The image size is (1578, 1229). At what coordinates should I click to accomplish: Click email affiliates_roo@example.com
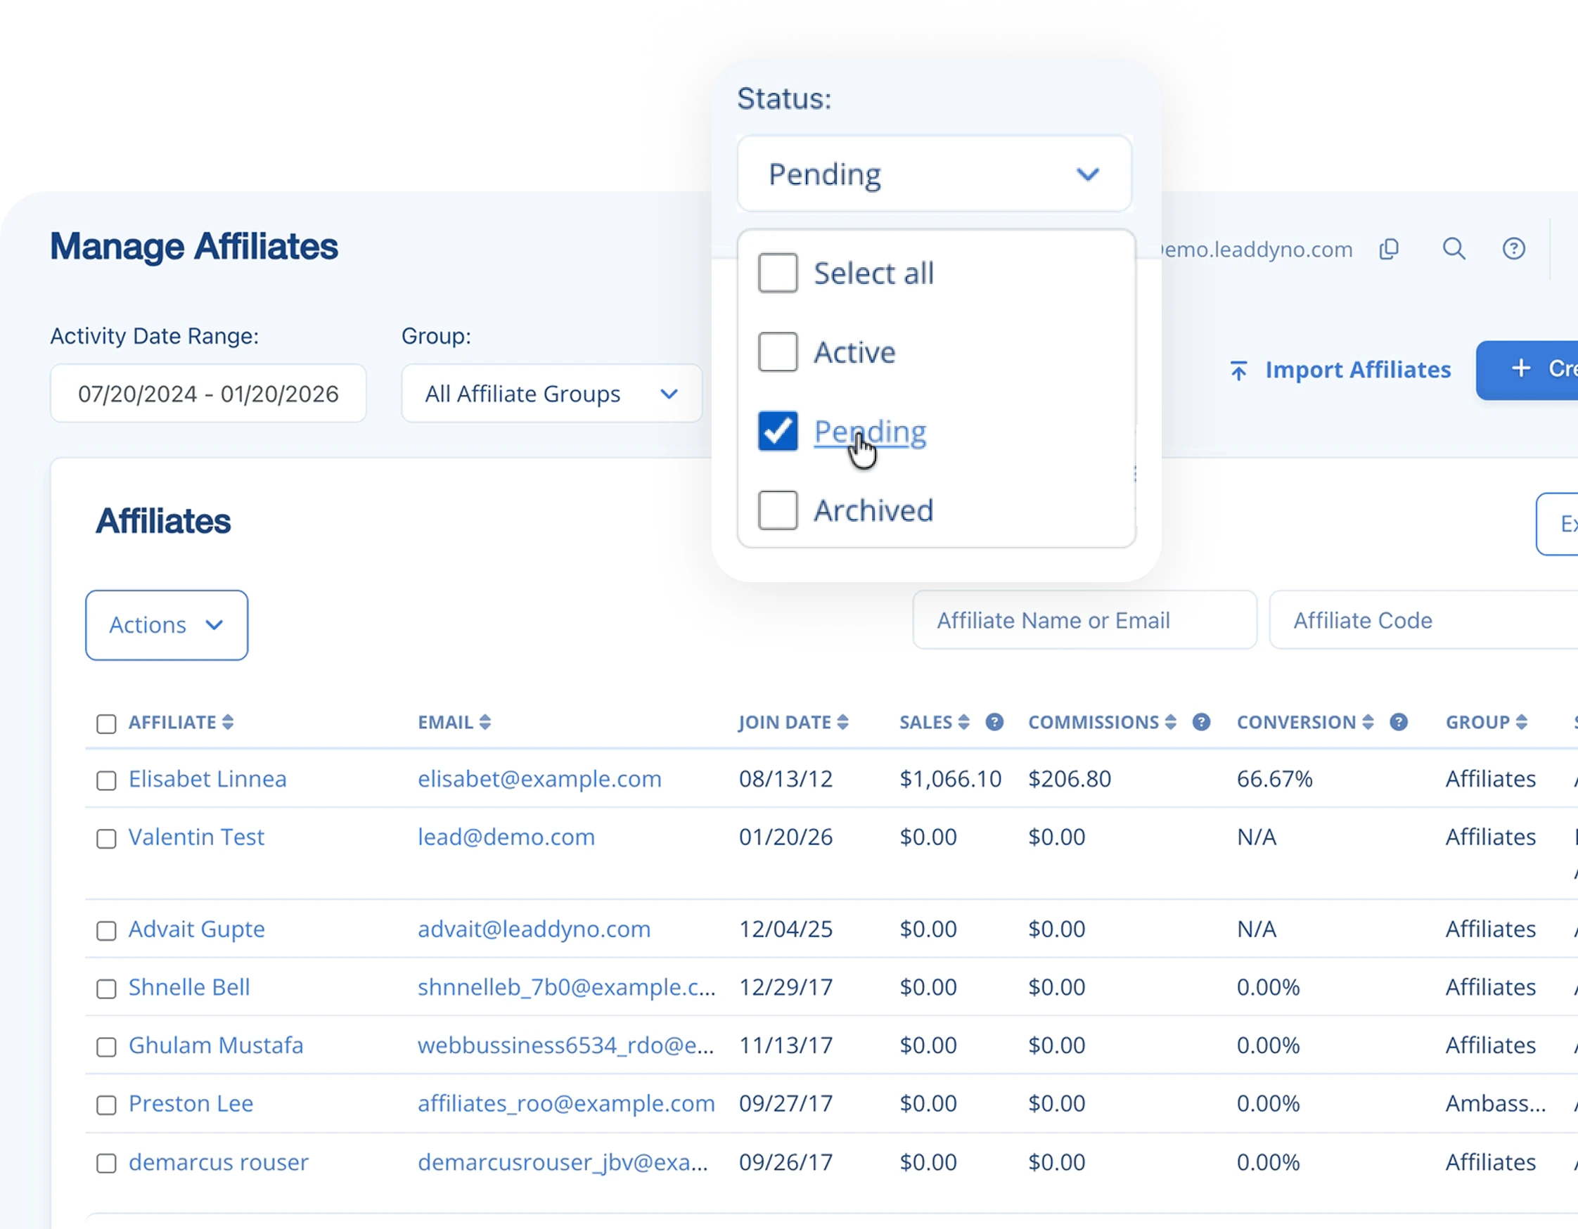tap(567, 1103)
